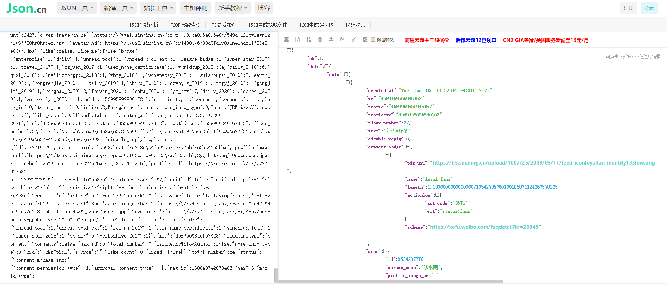Click the user "id" value 6534237770
The image size is (667, 284).
click(x=411, y=259)
